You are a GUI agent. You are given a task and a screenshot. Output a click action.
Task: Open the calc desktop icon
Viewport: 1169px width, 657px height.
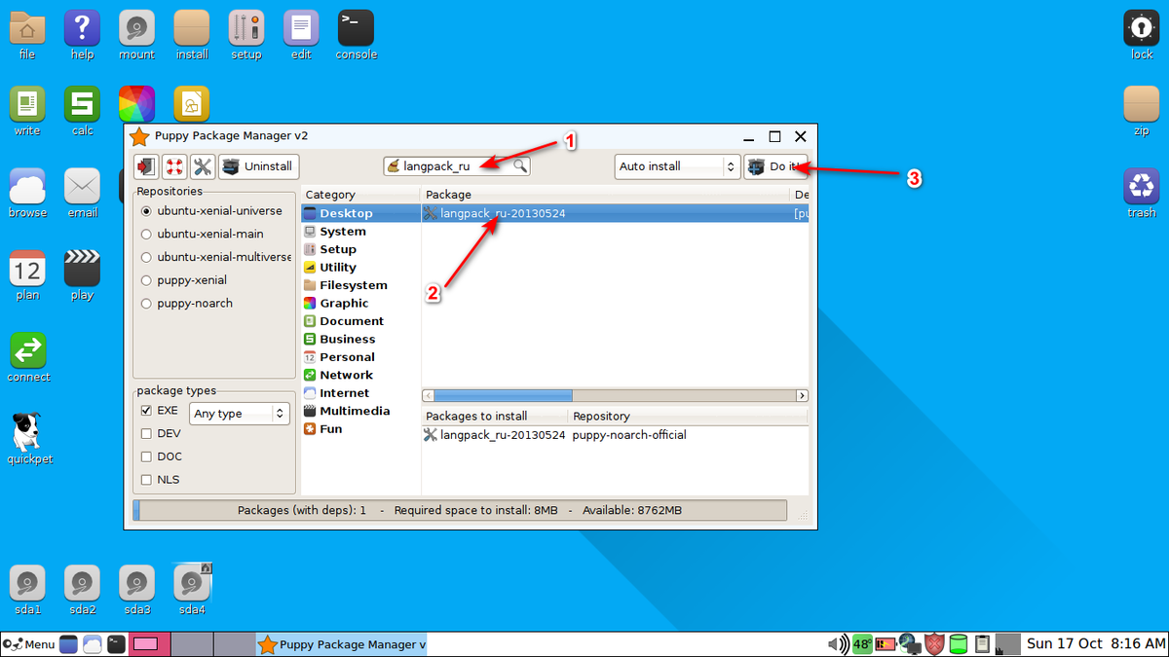click(x=82, y=112)
